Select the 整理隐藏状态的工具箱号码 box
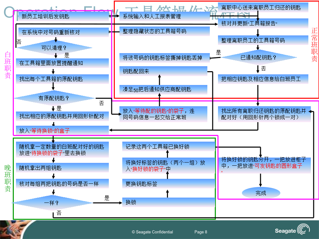 point(164,31)
